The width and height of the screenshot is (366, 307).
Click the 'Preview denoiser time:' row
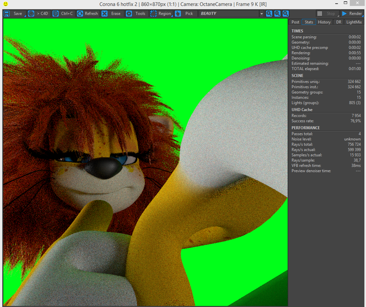click(x=326, y=171)
